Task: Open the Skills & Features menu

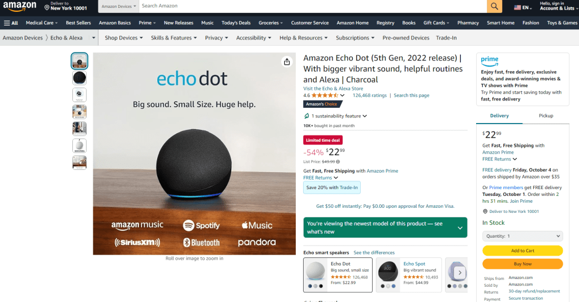Action: pyautogui.click(x=174, y=38)
